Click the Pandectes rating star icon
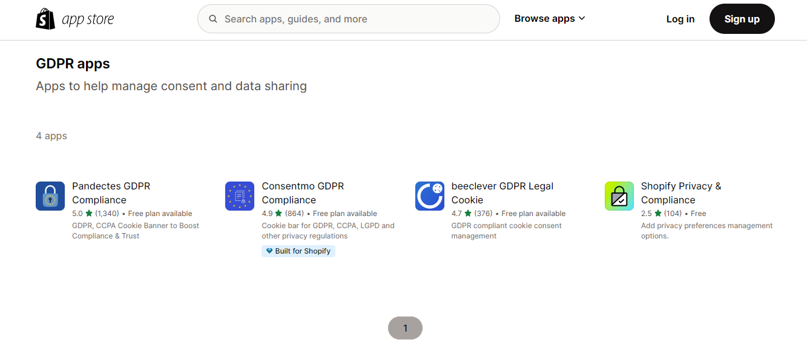 pos(89,213)
